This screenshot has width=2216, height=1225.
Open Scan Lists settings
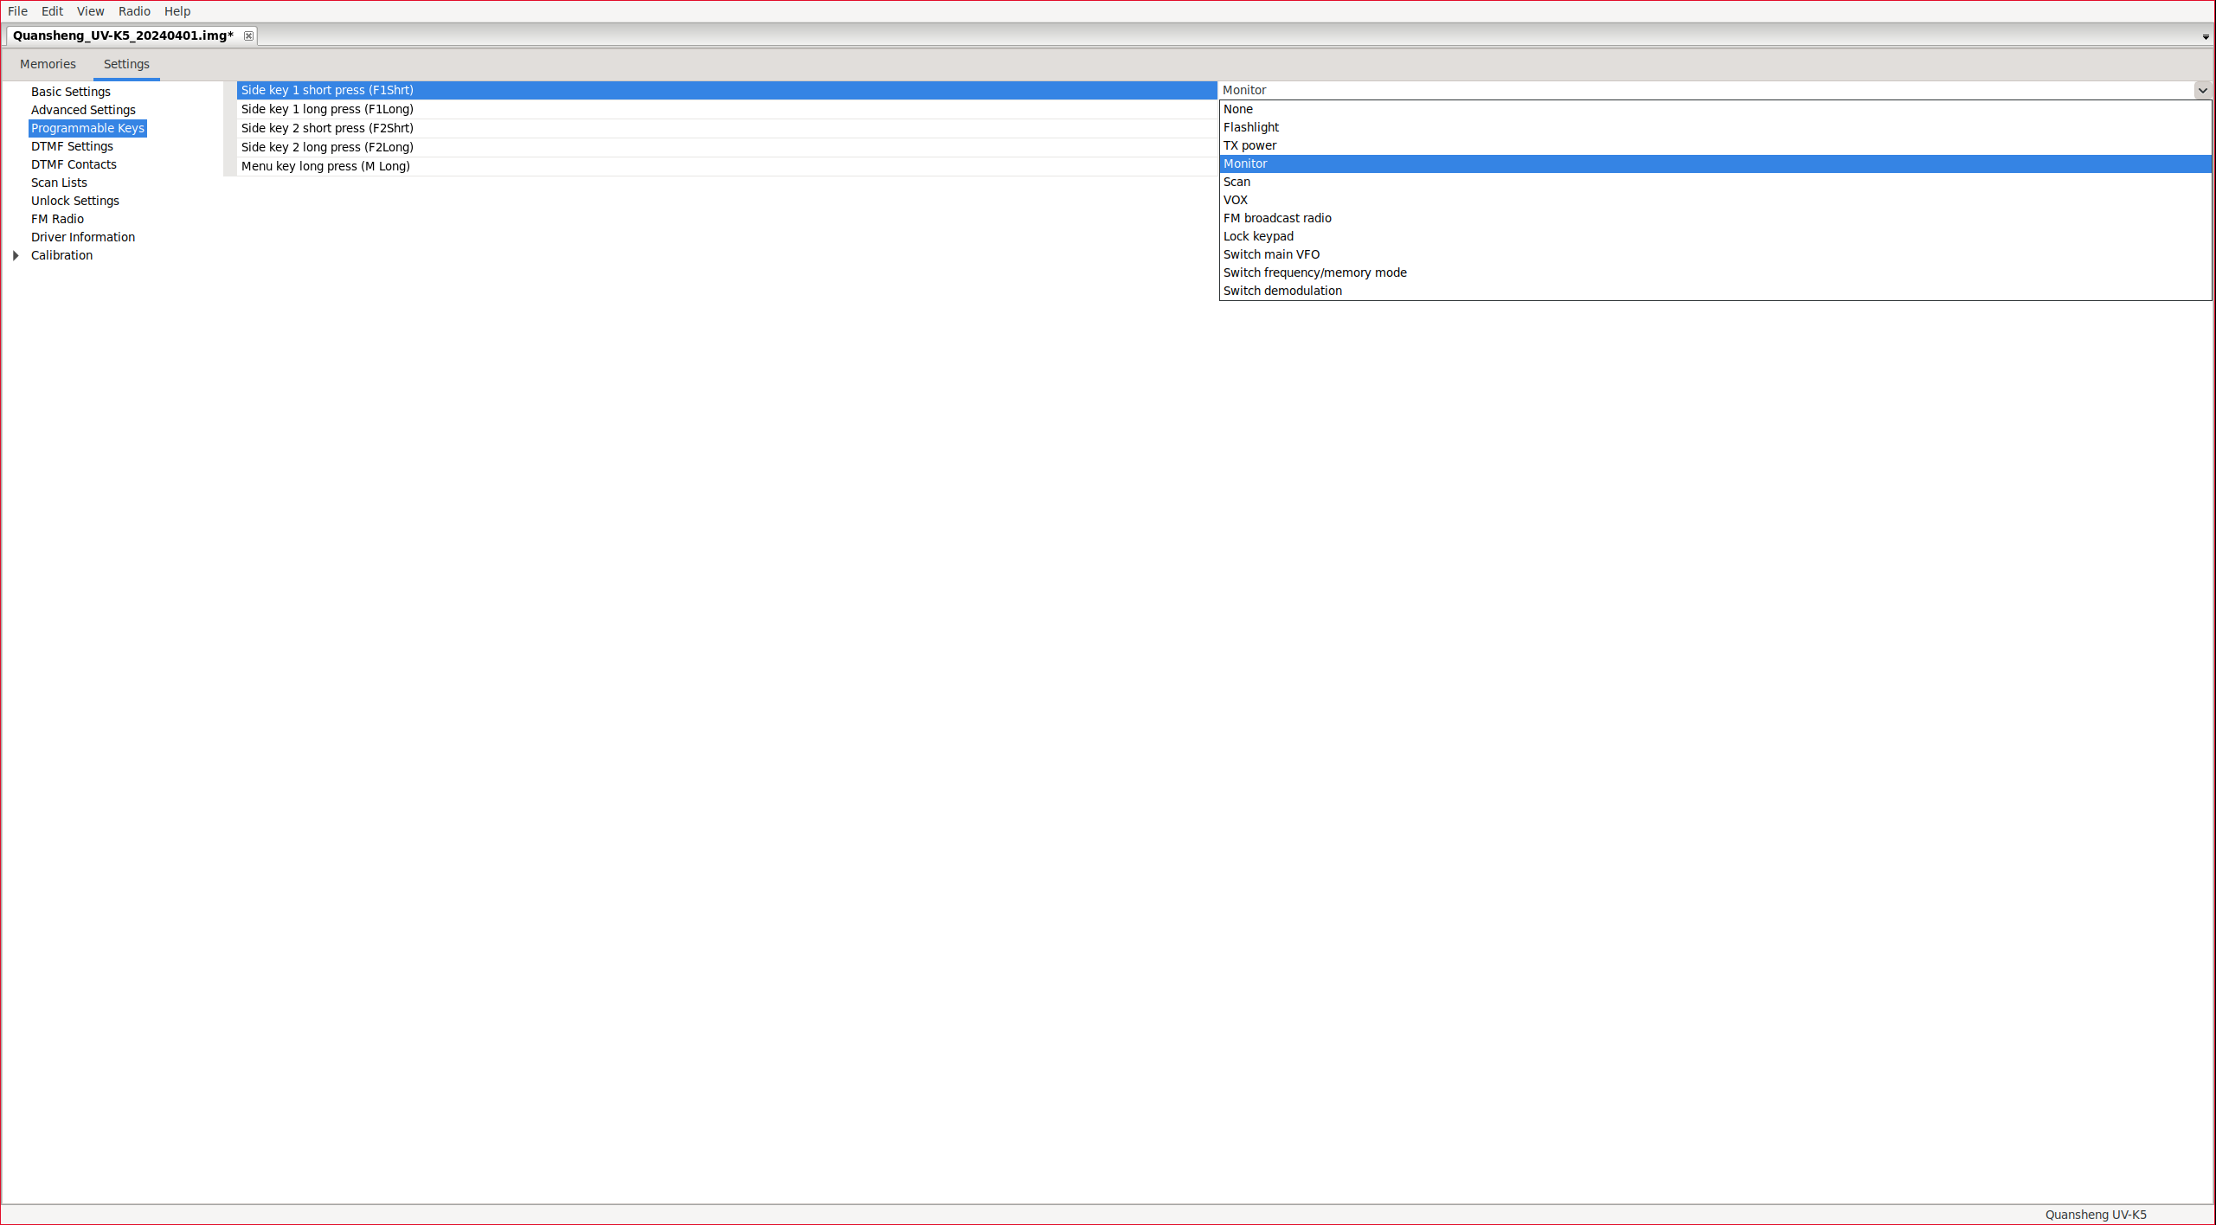click(x=59, y=183)
